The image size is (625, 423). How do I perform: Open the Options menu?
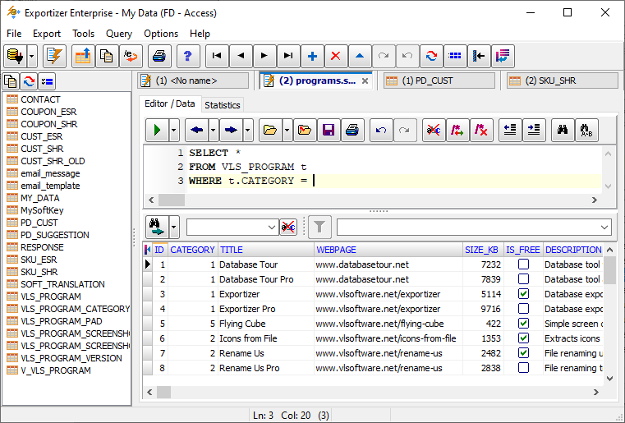click(161, 34)
